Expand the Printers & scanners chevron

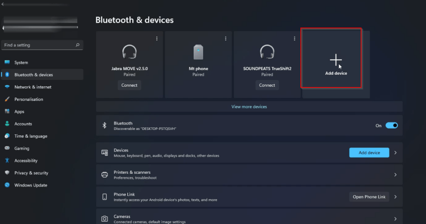click(x=396, y=175)
